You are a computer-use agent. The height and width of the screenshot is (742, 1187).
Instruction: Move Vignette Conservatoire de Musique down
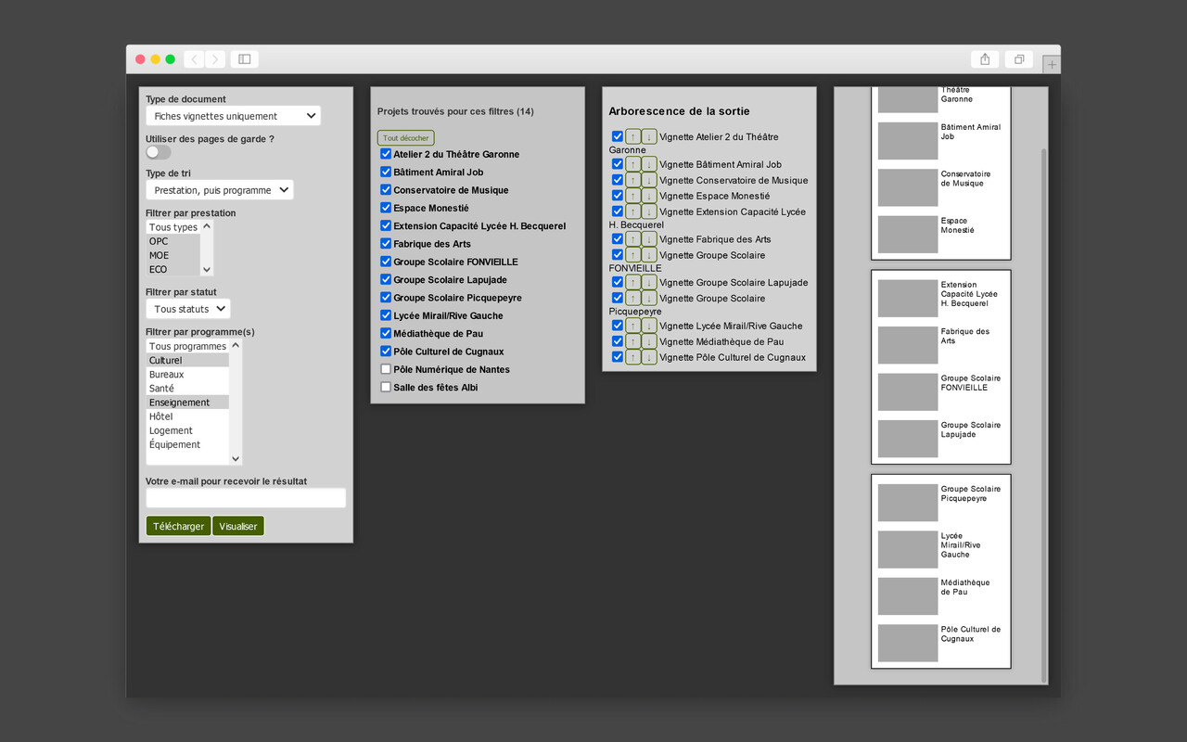[649, 180]
